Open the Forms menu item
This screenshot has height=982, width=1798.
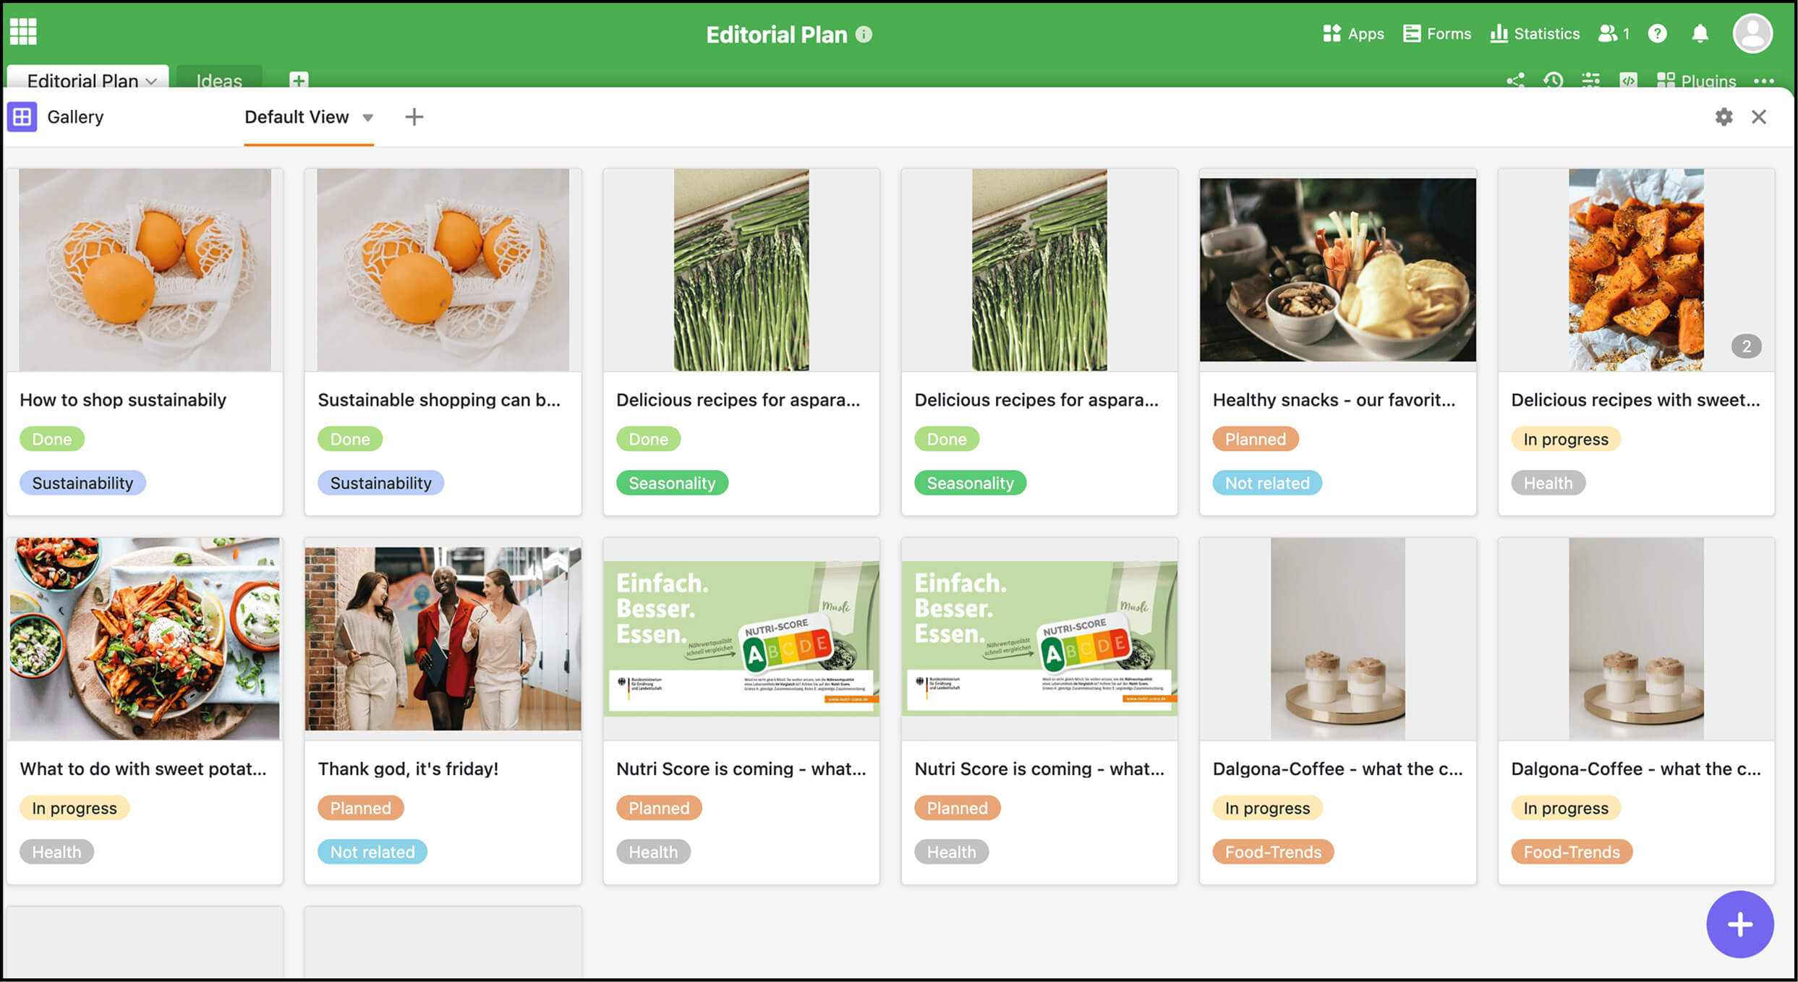pos(1437,33)
